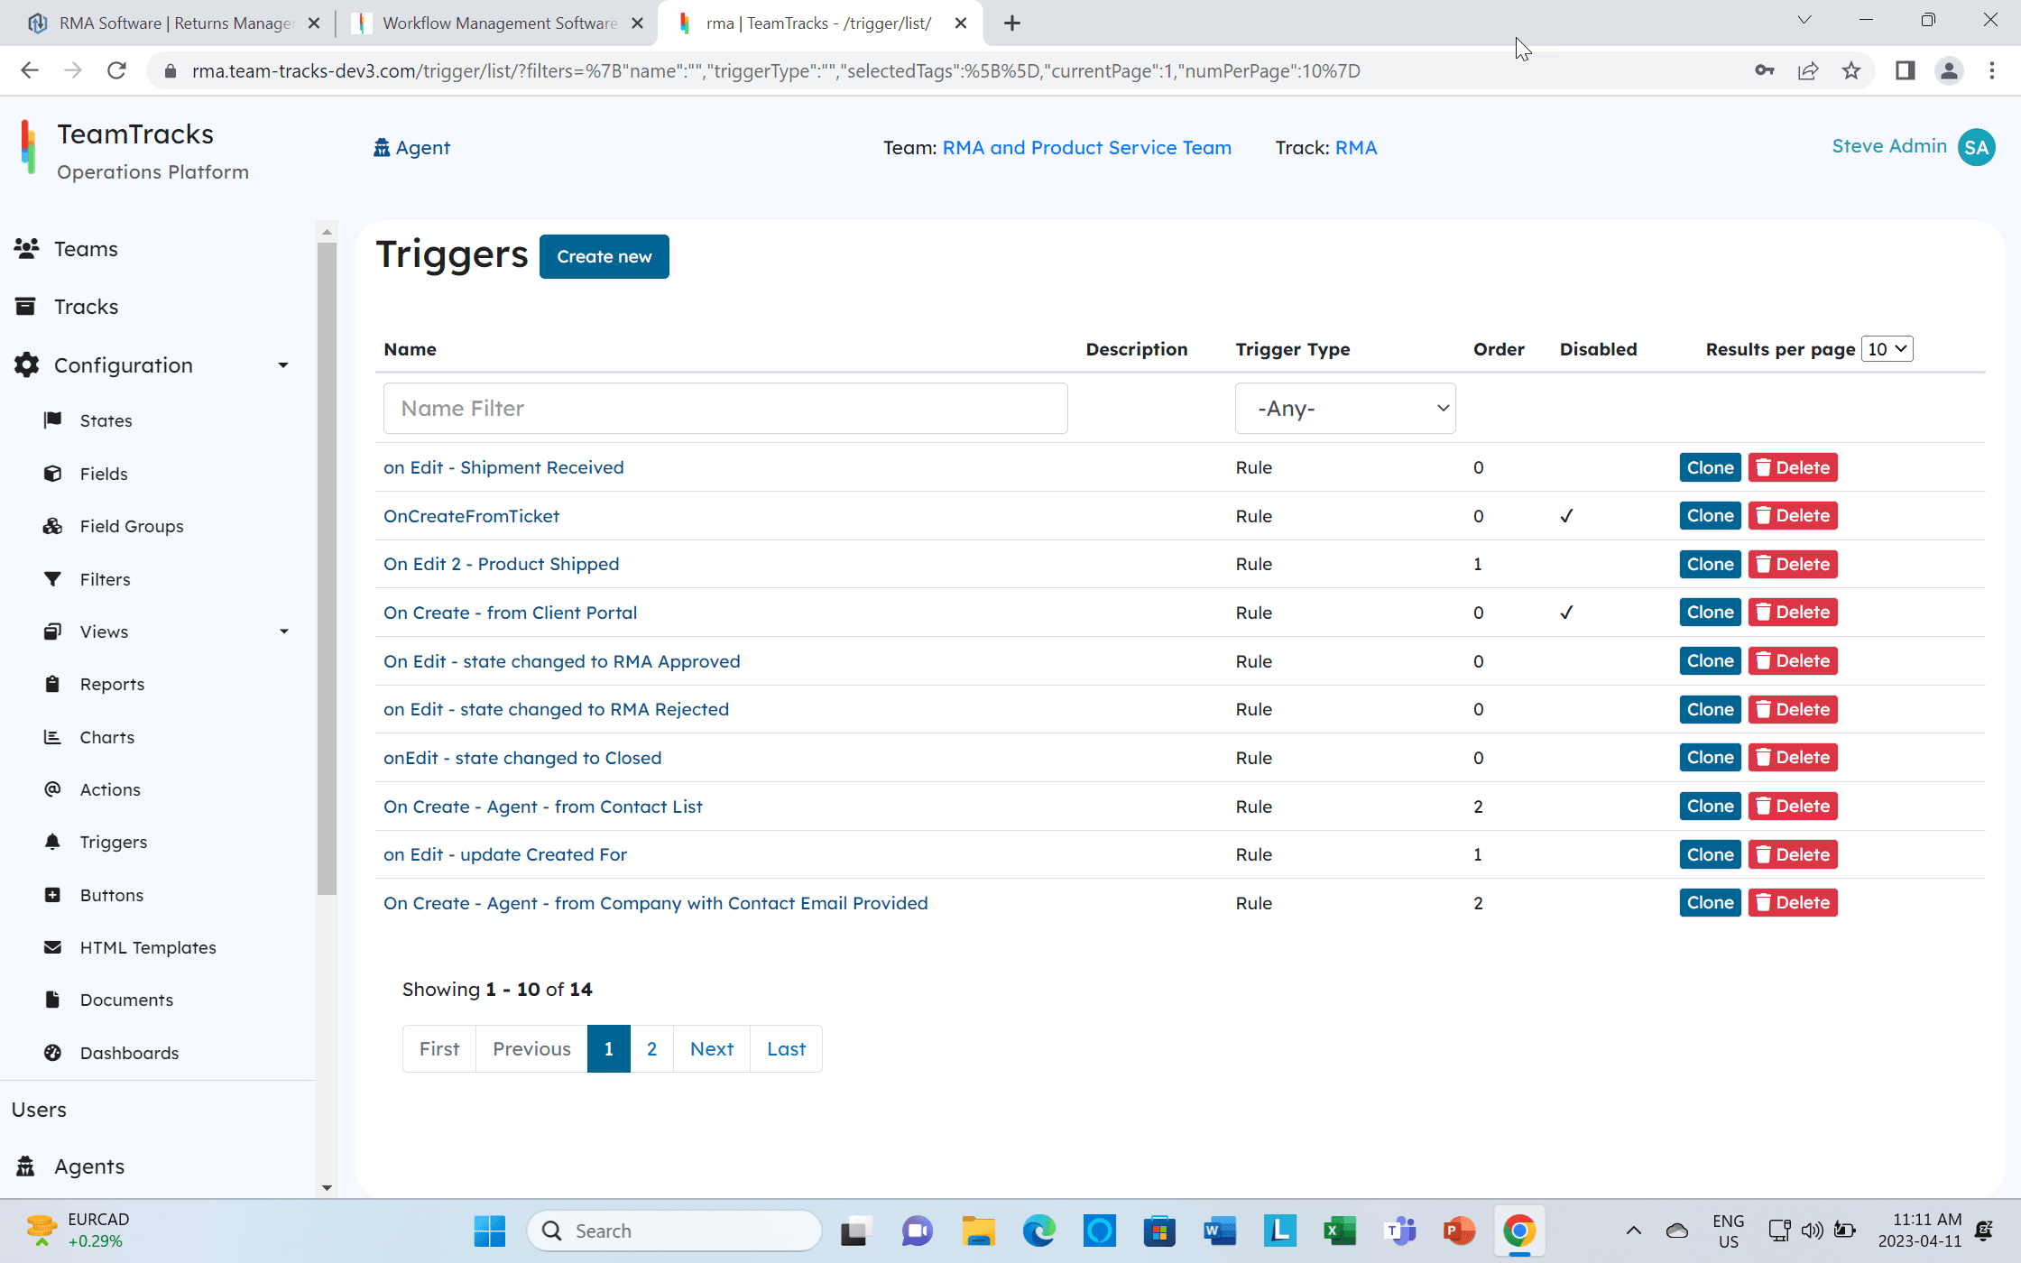Open Excel from the Windows taskbar
Viewport: 2021px width, 1263px height.
click(1340, 1231)
